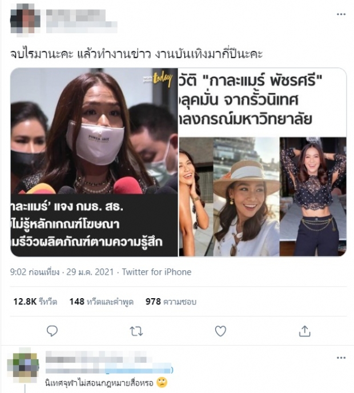Image resolution: width=354 pixels, height=393 pixels.
Task: Click the tweet's Thai caption text
Action: pyautogui.click(x=136, y=54)
